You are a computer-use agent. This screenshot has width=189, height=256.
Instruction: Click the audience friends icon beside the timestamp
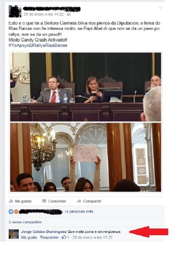click(x=69, y=14)
